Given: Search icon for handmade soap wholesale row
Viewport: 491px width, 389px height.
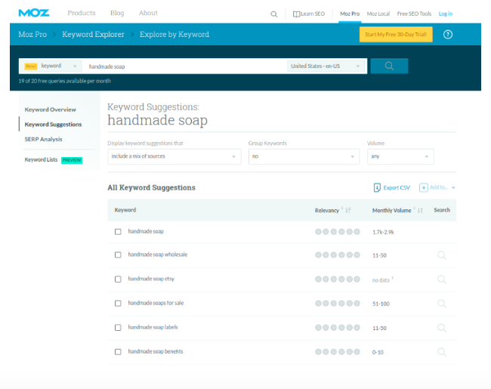Looking at the screenshot, I should (x=442, y=255).
